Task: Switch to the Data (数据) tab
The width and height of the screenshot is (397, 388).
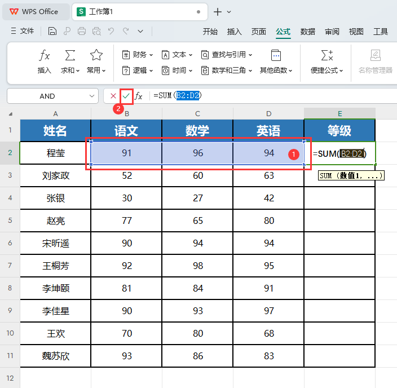Action: [x=308, y=32]
